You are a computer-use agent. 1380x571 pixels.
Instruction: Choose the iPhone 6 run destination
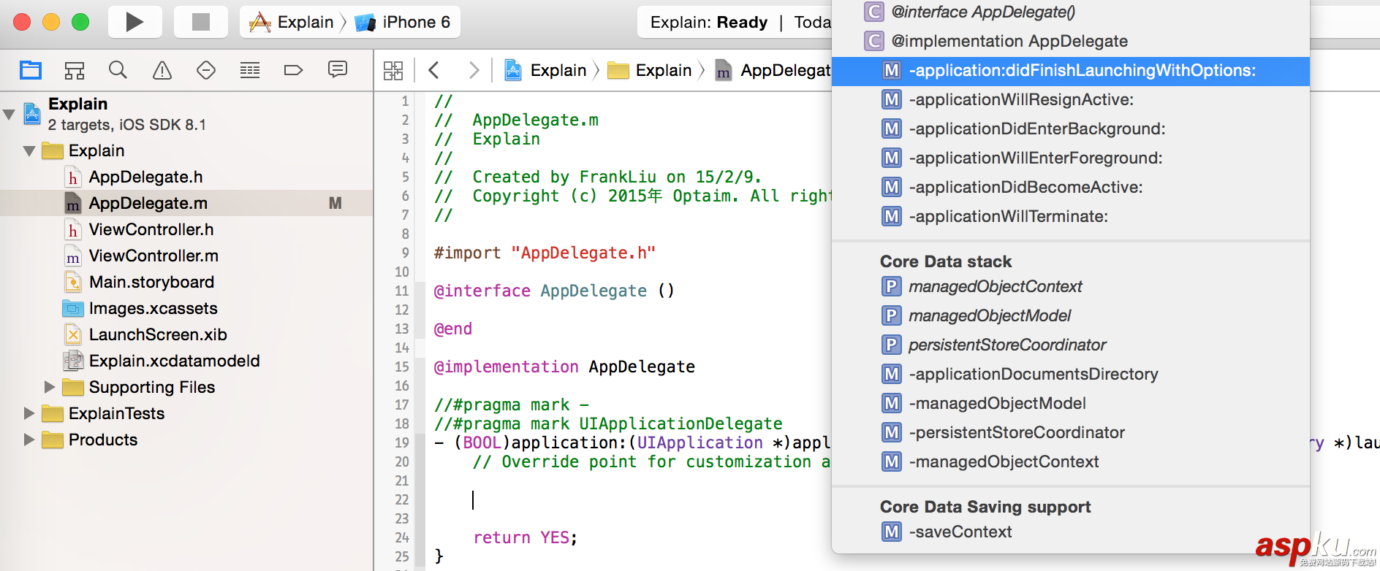[405, 22]
